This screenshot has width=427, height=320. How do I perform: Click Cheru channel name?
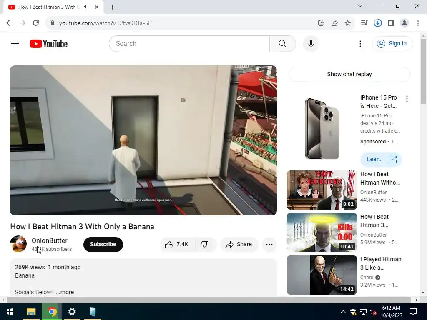367,277
